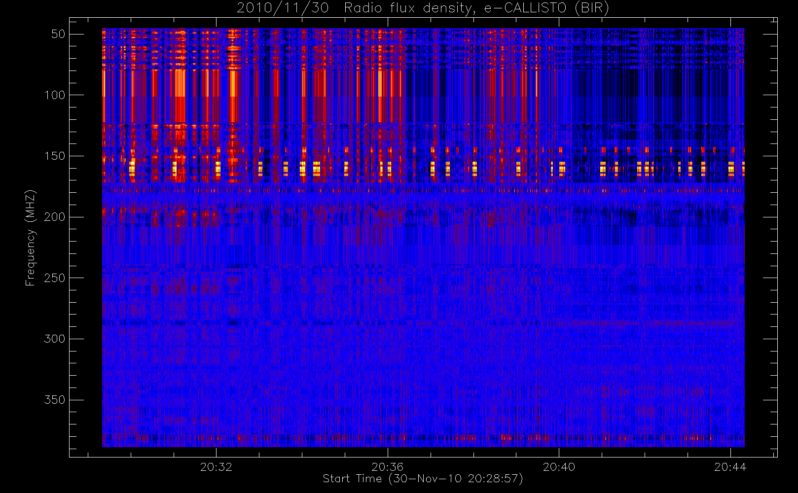Click the '350' frequency tick label
This screenshot has height=493, width=798.
coord(55,400)
